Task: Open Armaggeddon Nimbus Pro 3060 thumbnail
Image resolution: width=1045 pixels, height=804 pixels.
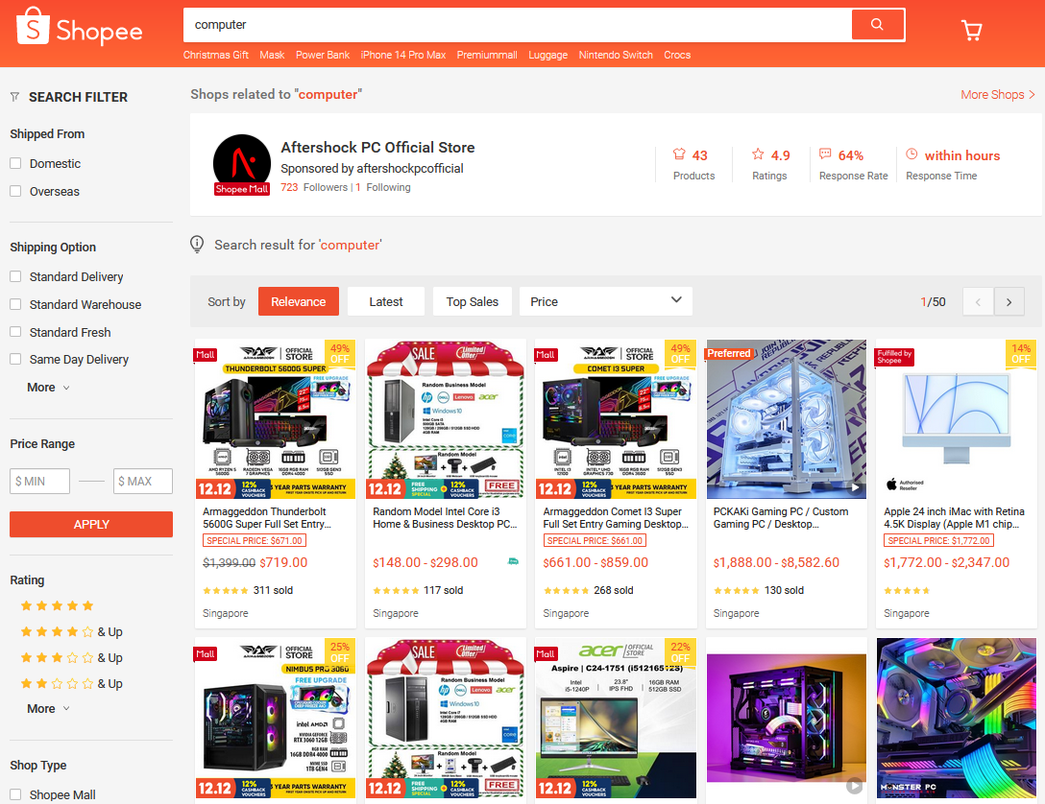Action: click(x=276, y=719)
